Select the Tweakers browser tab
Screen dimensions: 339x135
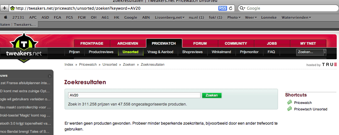pos(19,25)
